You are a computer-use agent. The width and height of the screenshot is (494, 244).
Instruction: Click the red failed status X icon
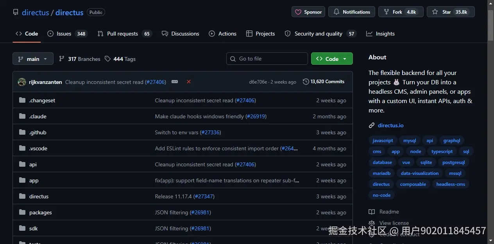[x=189, y=82]
